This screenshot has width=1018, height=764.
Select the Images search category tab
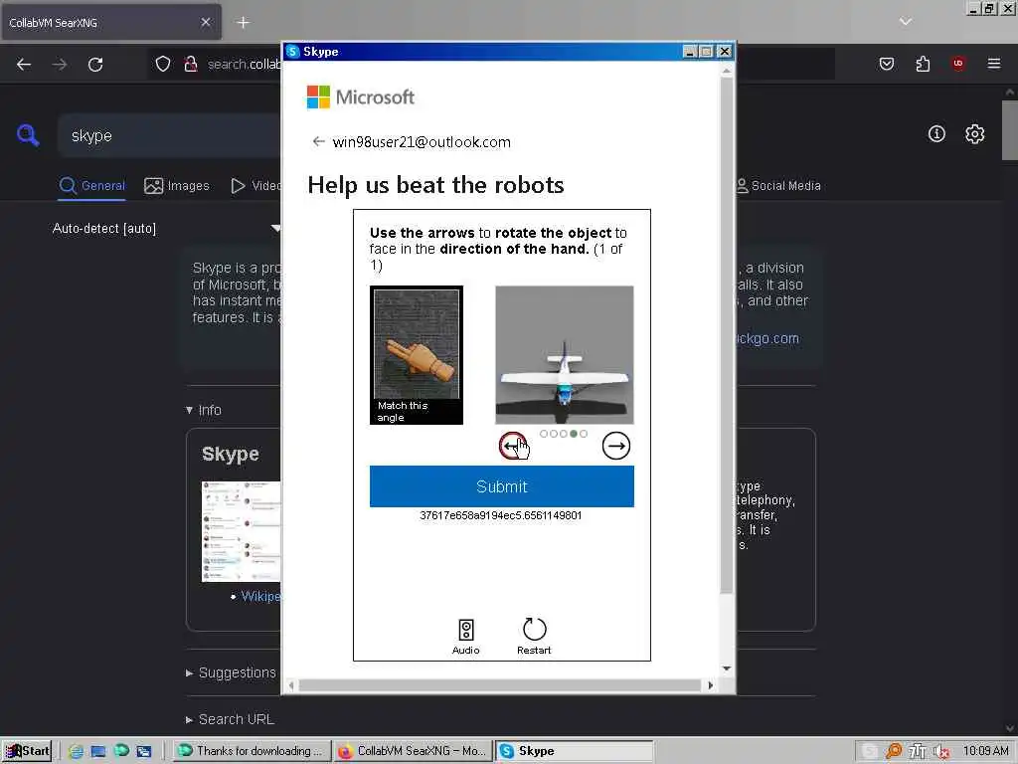177,186
